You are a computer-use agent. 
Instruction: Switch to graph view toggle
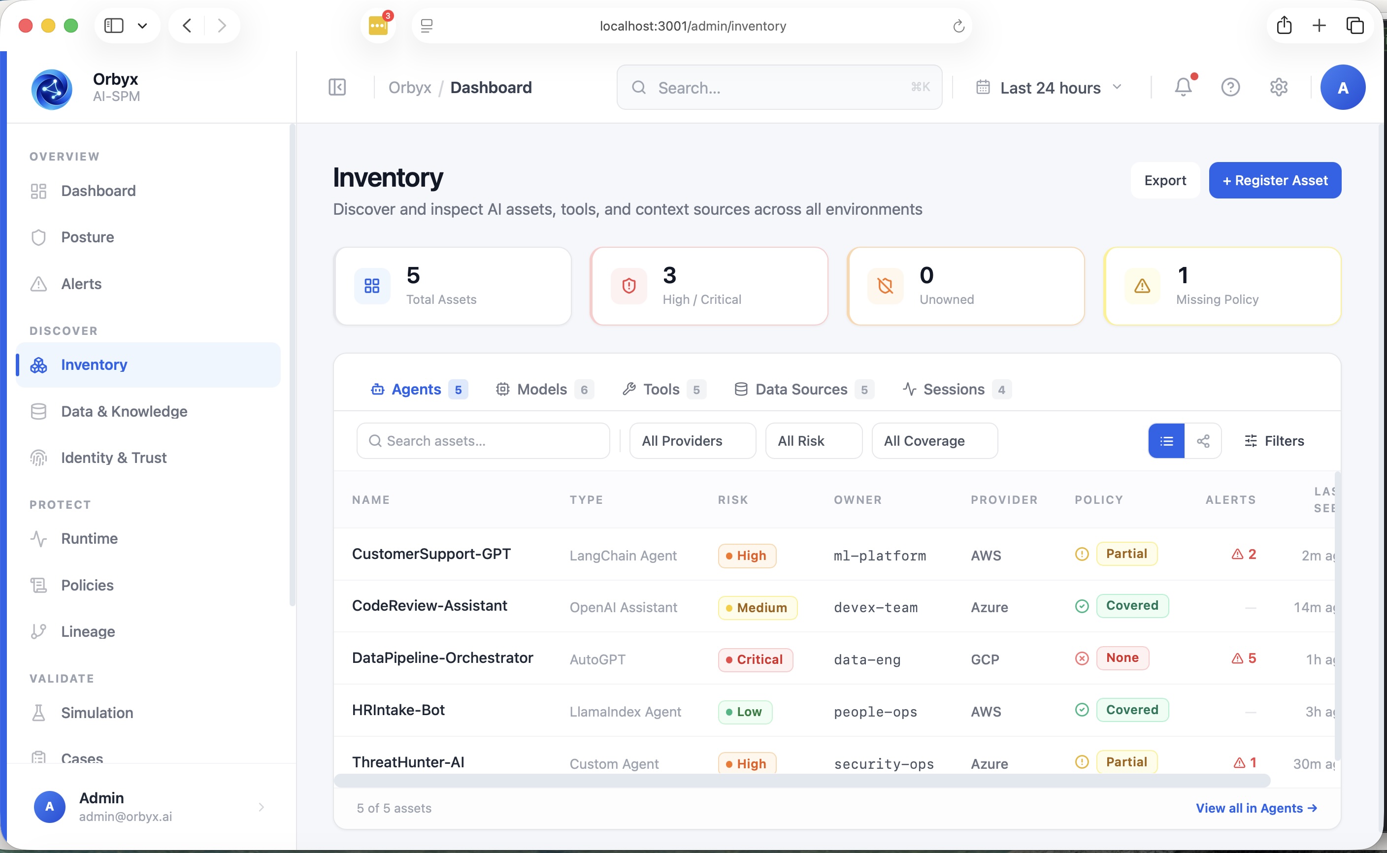coord(1203,441)
